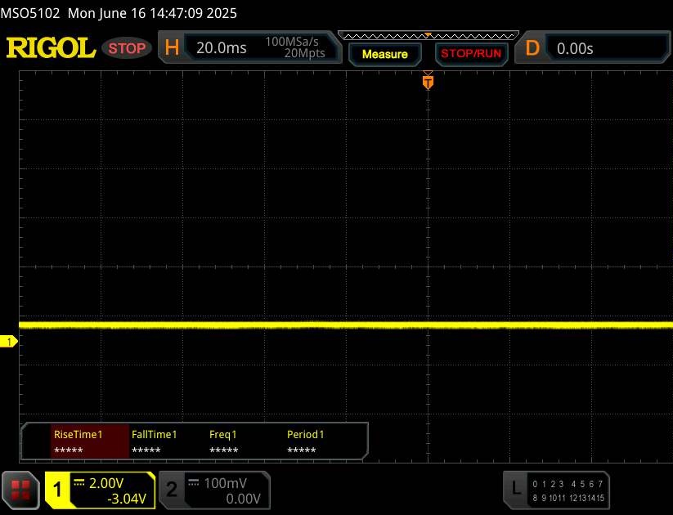Open the 20.0ms timebase setting
Screen dimensions: 673x515
click(x=221, y=48)
